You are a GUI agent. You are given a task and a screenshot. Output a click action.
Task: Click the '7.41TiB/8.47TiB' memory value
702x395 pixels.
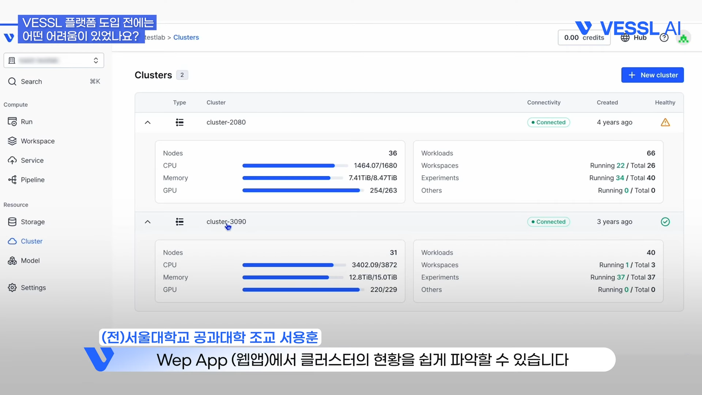[373, 178]
